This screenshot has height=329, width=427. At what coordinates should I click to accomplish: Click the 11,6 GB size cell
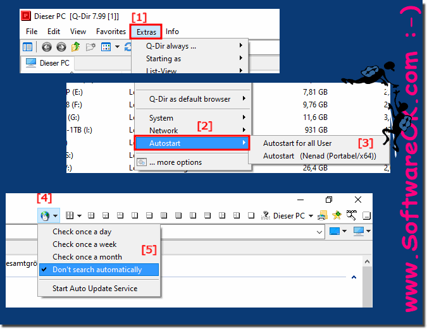[x=315, y=117]
